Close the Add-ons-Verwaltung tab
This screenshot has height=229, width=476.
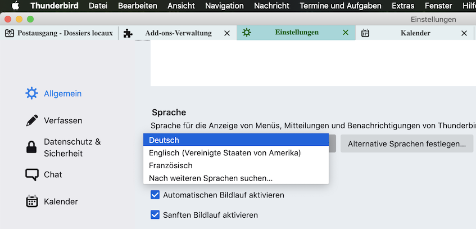[227, 33]
